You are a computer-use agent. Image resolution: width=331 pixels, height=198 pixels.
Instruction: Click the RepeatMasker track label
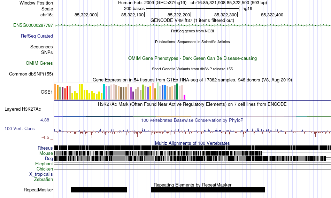pyautogui.click(x=38, y=190)
